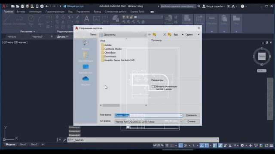Click the Create new folder icon in the dialog
275x154 pixels.
pyautogui.click(x=169, y=35)
